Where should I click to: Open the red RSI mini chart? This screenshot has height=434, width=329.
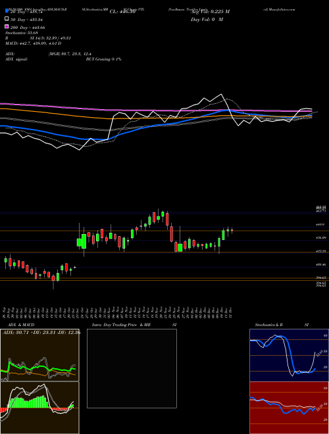click(x=289, y=408)
